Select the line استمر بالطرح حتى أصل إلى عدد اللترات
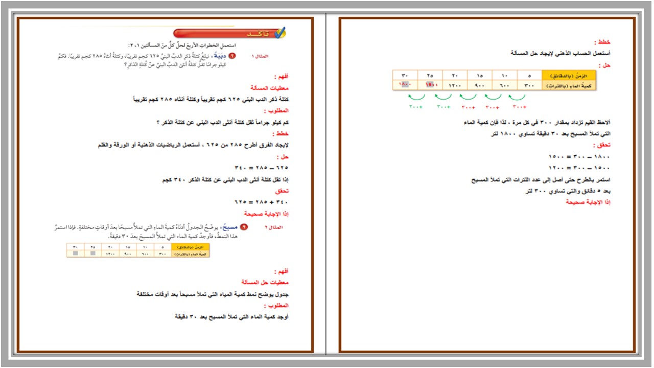The image size is (654, 368). click(541, 179)
